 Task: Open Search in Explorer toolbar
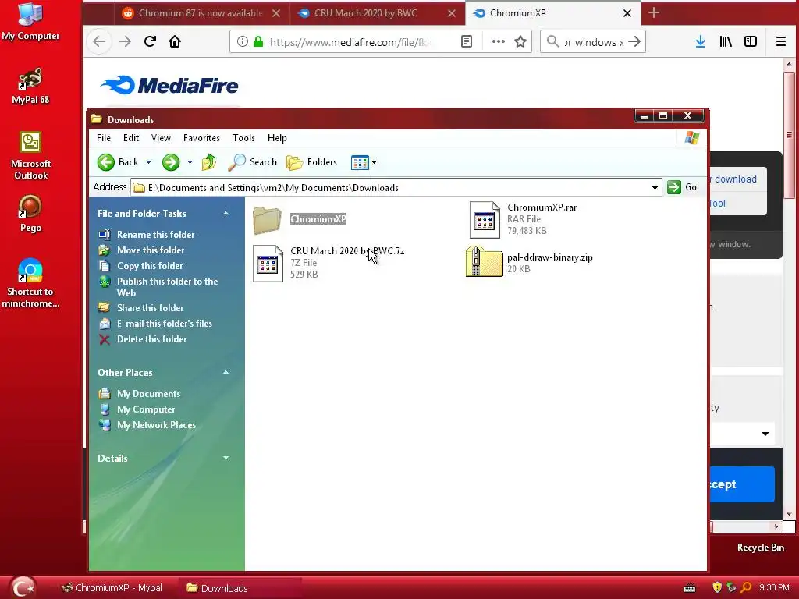coord(253,162)
